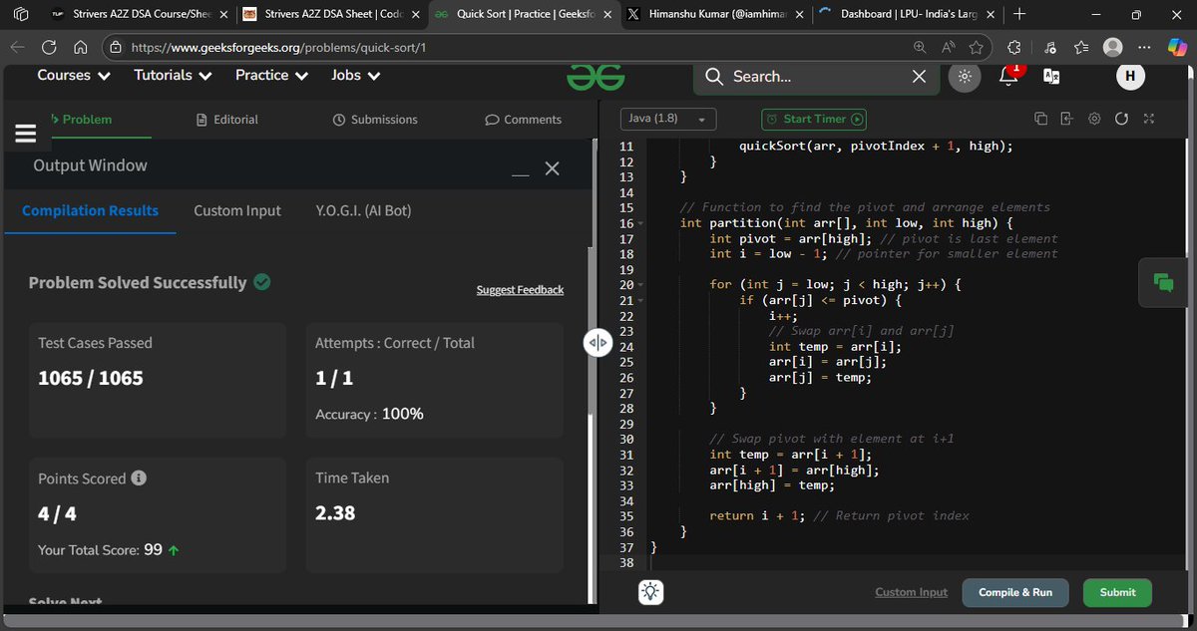Screen dimensions: 1197x631
Task: Open a new browser tab with plus
Action: coord(1017,15)
